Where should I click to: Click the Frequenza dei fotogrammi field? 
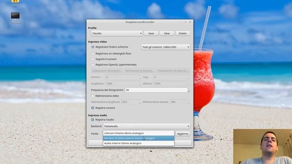tap(156, 90)
